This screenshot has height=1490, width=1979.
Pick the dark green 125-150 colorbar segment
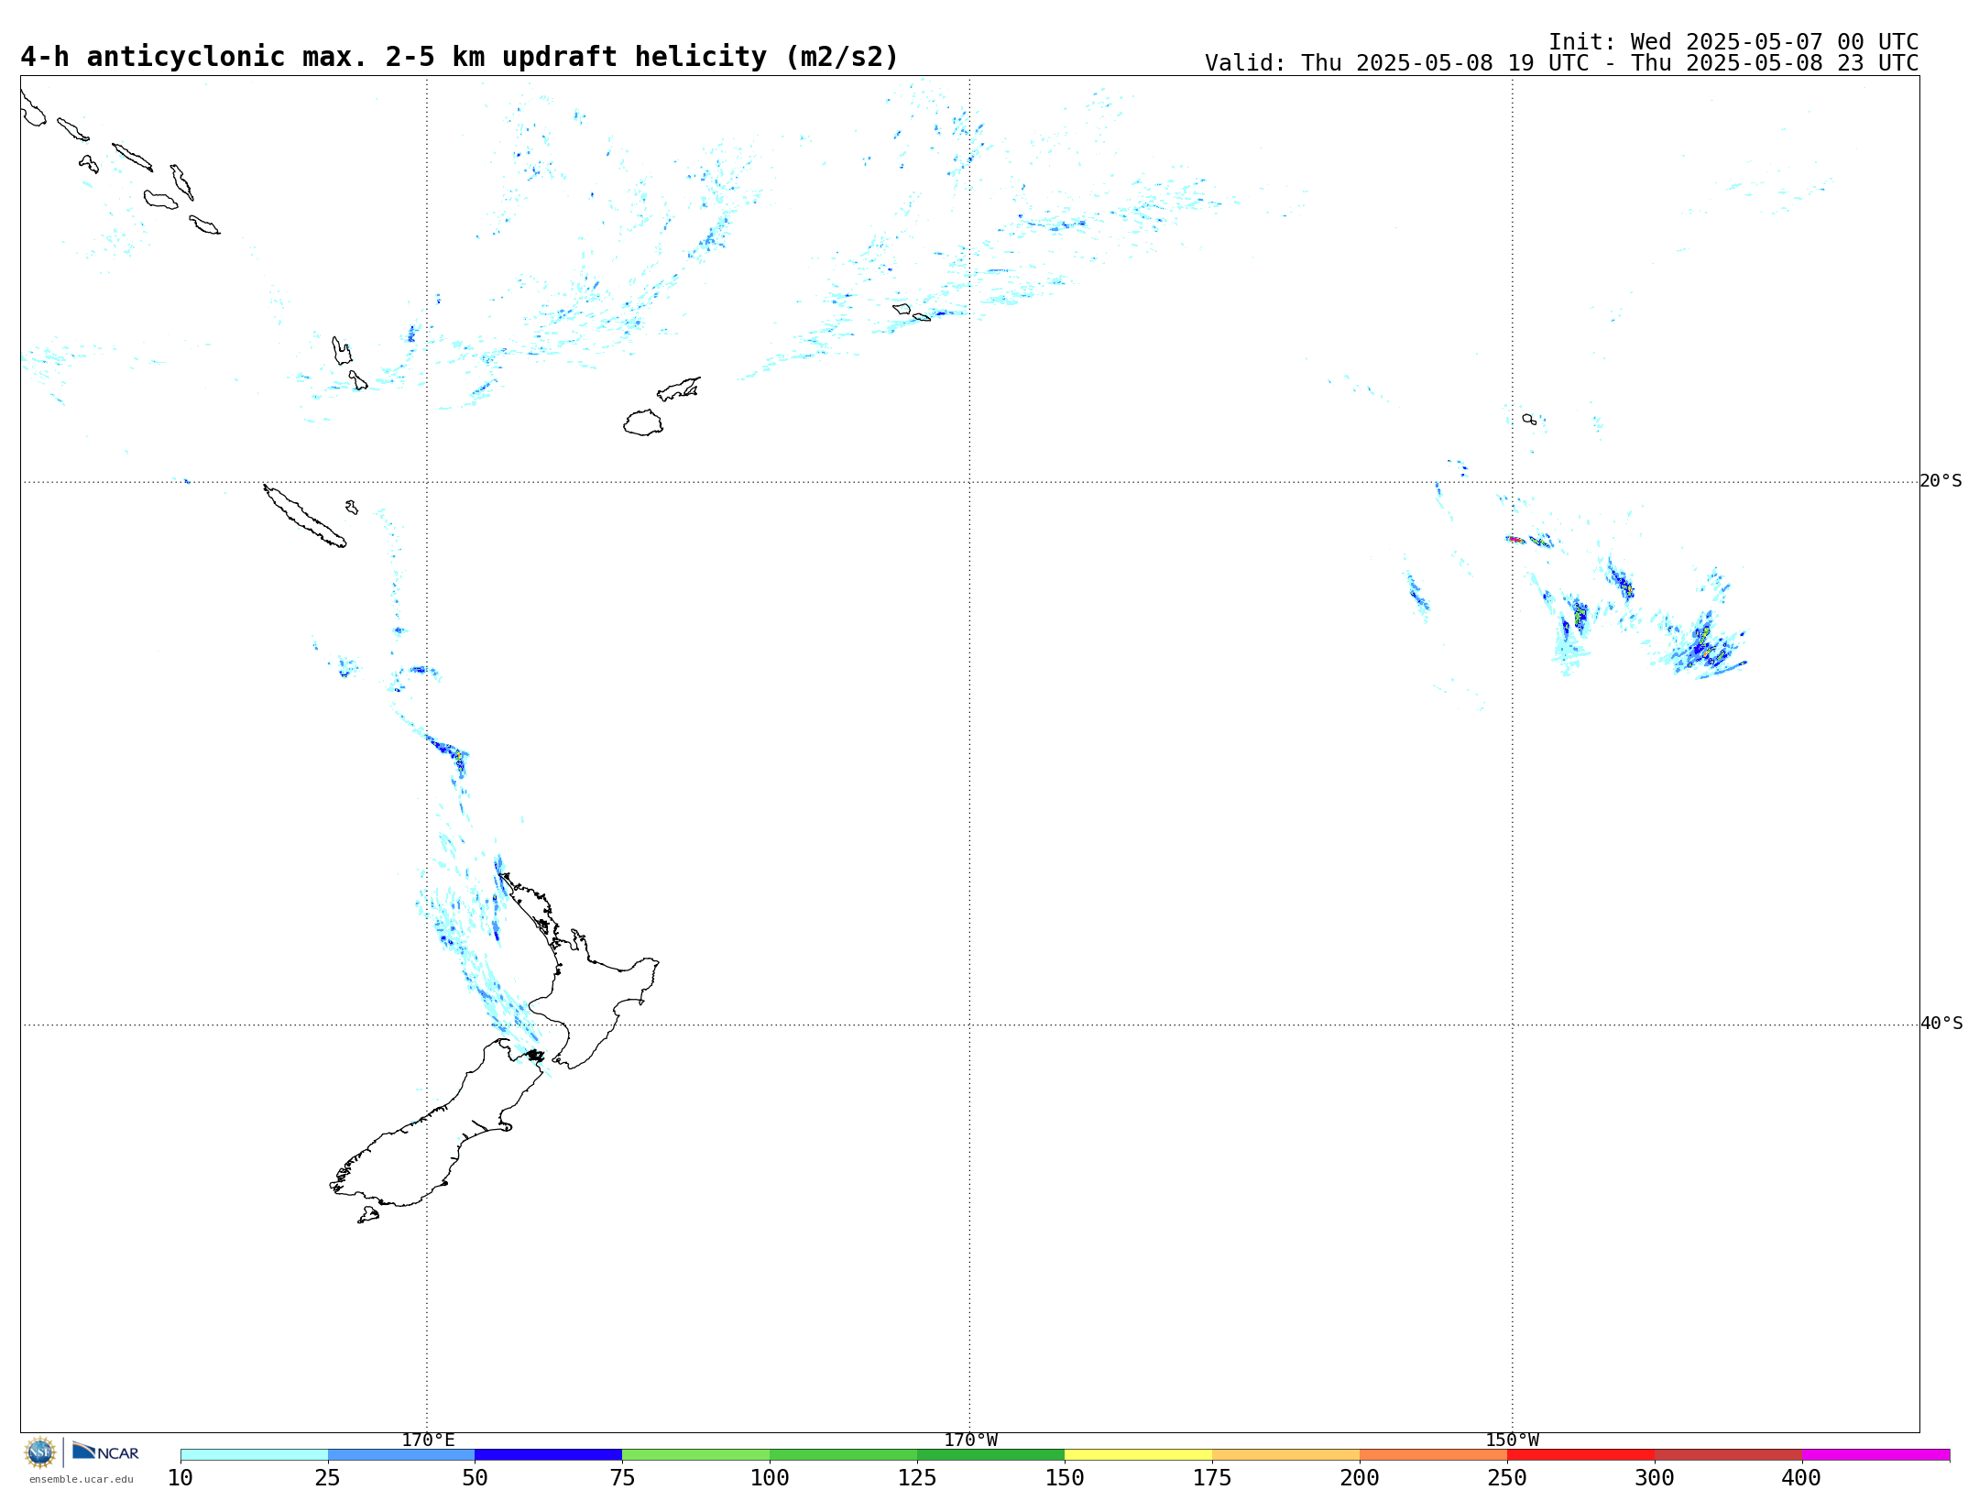pos(990,1455)
